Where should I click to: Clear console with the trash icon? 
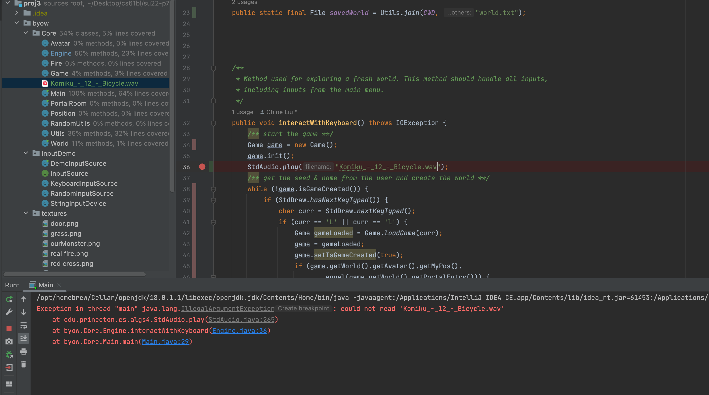(23, 364)
